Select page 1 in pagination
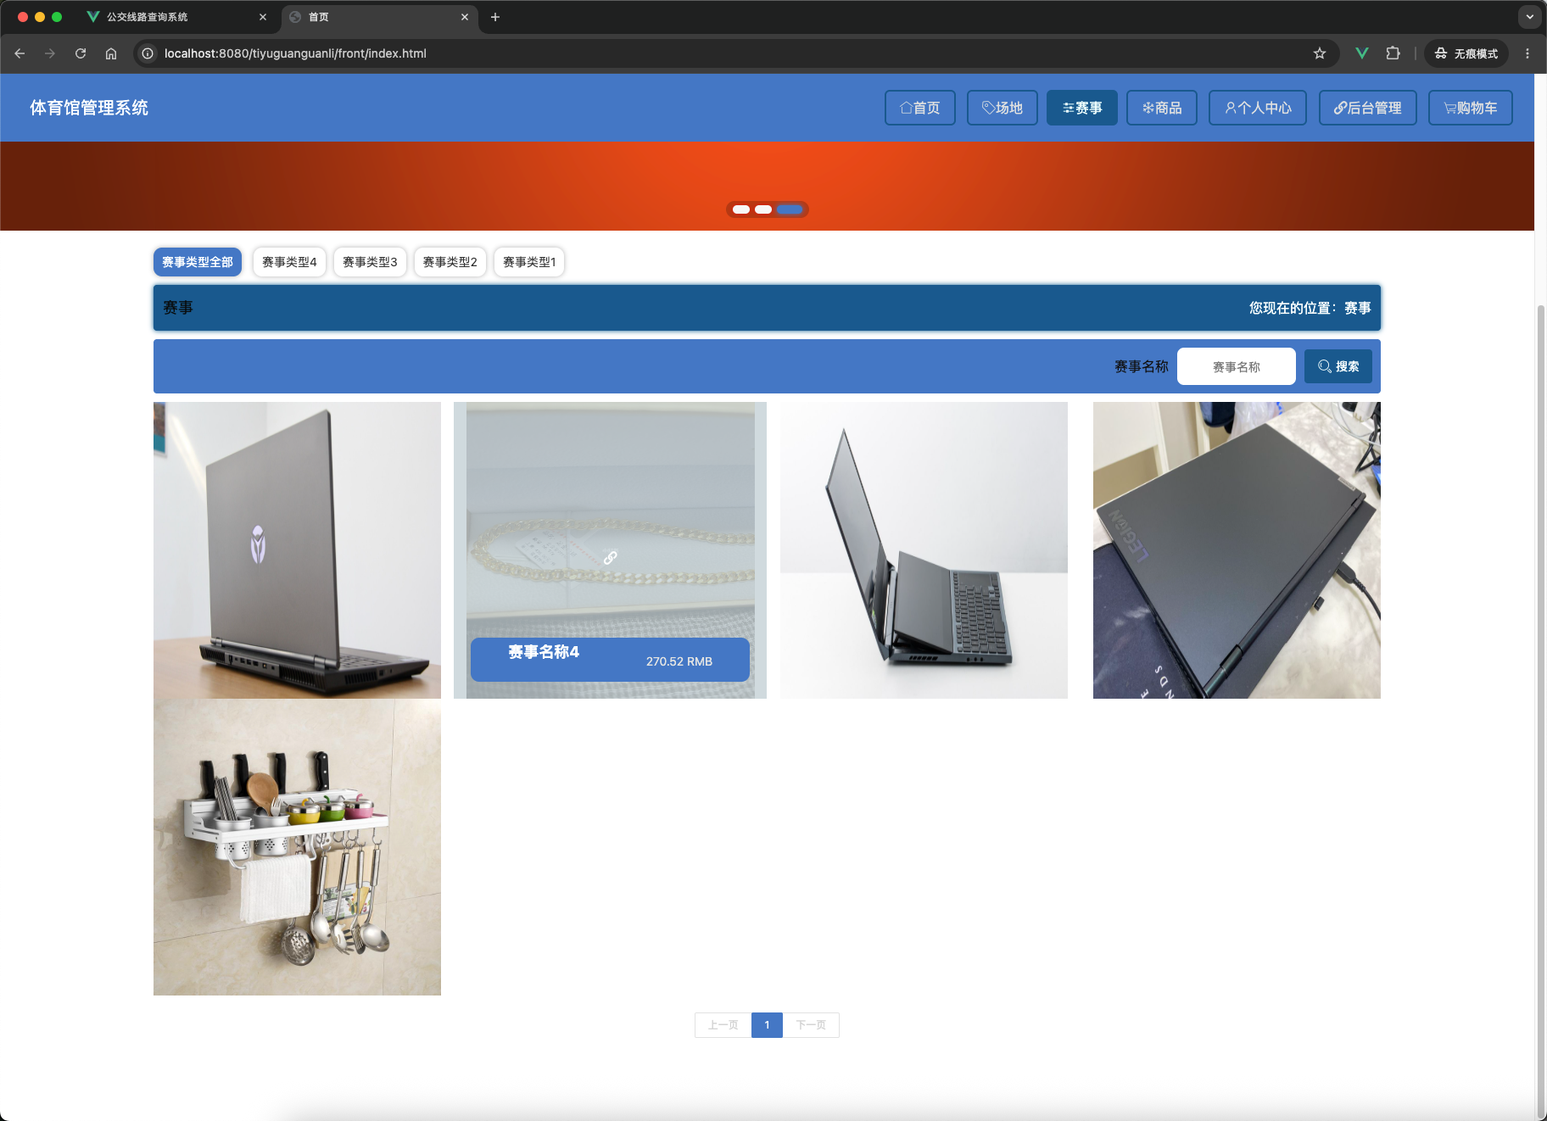1547x1121 pixels. click(x=767, y=1025)
